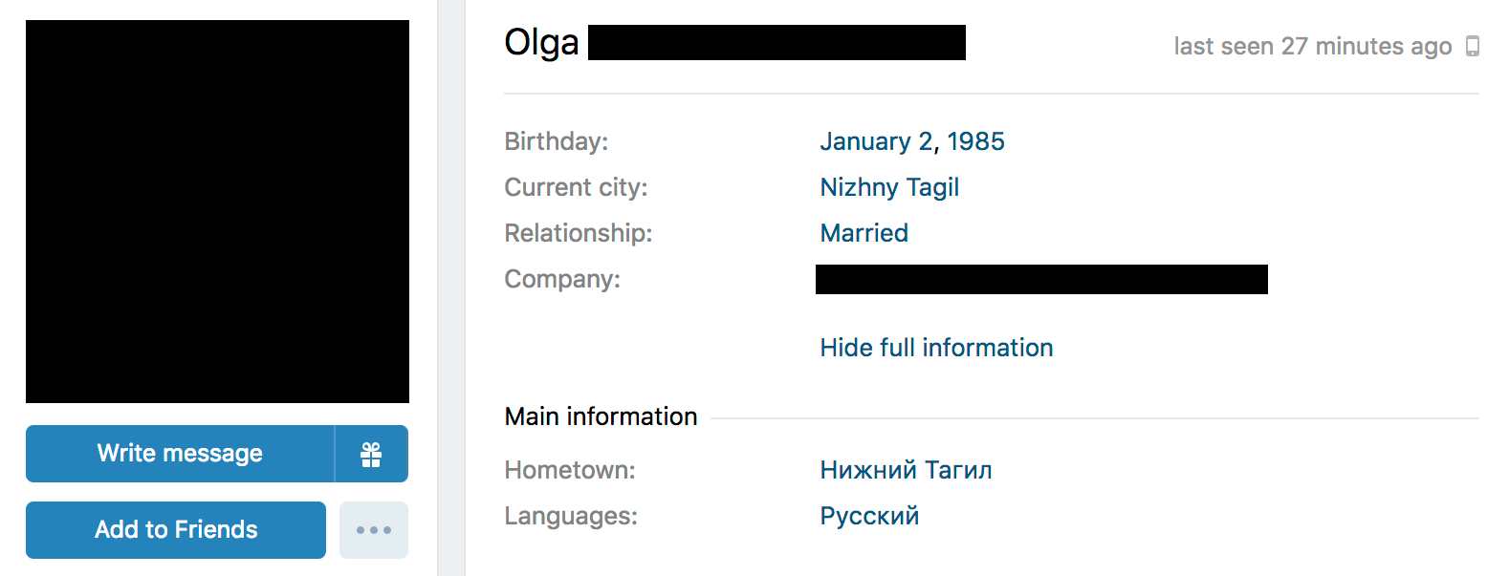Click the Main information section header

click(601, 416)
